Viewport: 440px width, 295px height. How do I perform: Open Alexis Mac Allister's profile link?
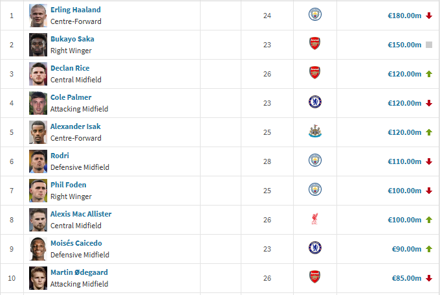pyautogui.click(x=81, y=214)
